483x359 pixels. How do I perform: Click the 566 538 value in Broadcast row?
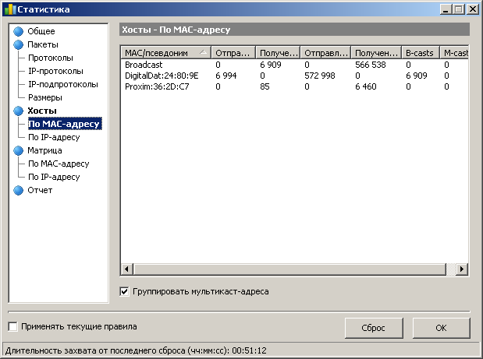(371, 65)
